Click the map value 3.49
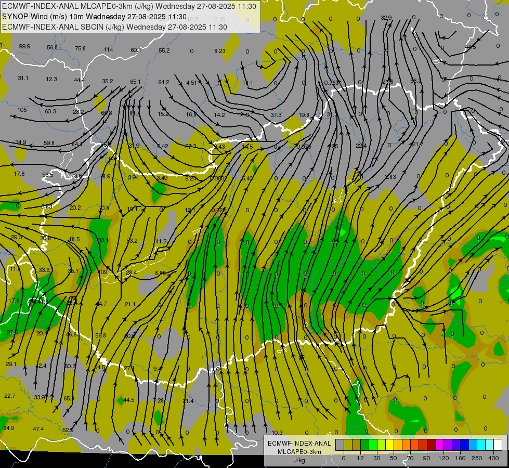The image size is (509, 468). 162,178
